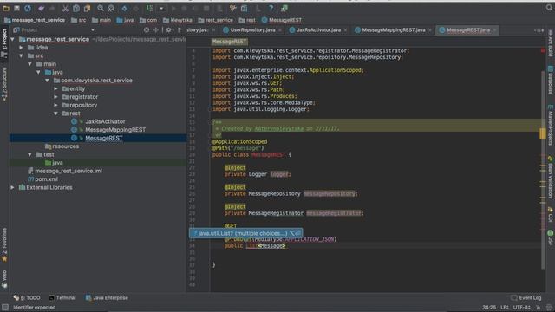Open the Structure side panel
This screenshot has height=312, width=555.
4,84
